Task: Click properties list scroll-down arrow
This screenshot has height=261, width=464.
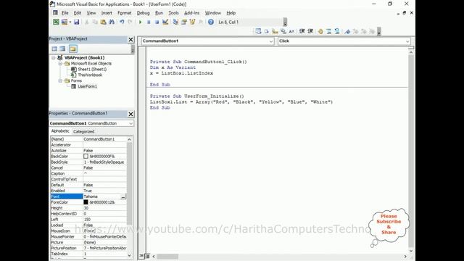Action: (129, 255)
